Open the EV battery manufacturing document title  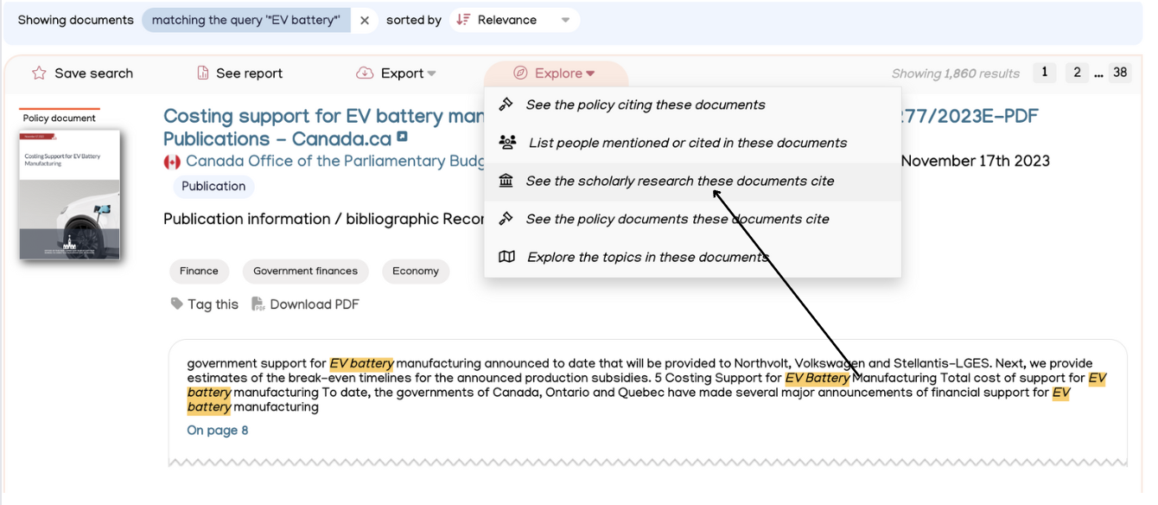click(x=285, y=115)
